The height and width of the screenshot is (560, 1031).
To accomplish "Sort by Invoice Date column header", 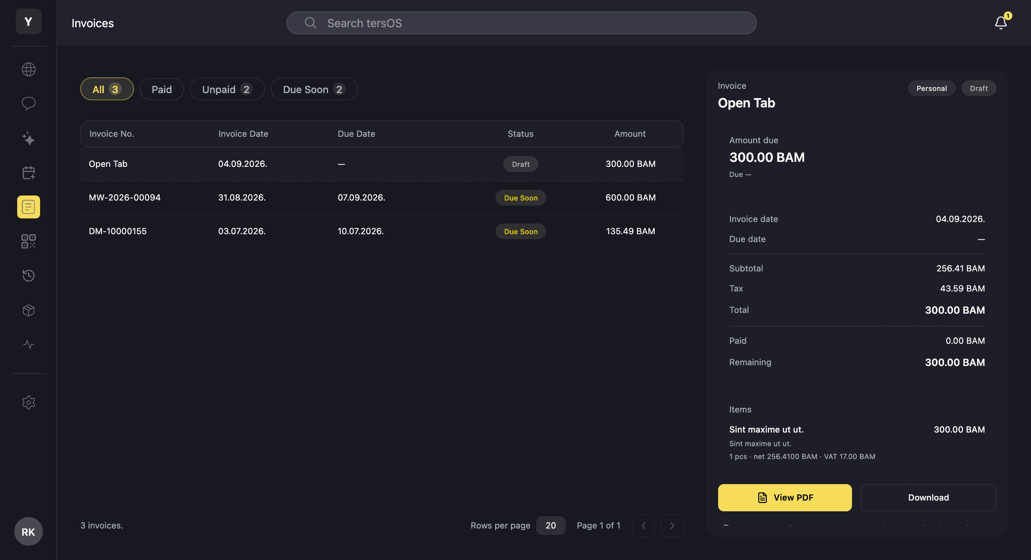I will (x=243, y=134).
